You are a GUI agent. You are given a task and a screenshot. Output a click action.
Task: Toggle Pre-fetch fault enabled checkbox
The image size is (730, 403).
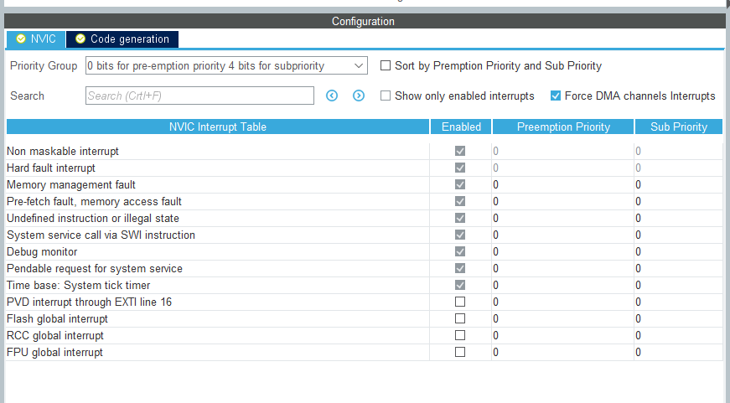click(x=460, y=201)
